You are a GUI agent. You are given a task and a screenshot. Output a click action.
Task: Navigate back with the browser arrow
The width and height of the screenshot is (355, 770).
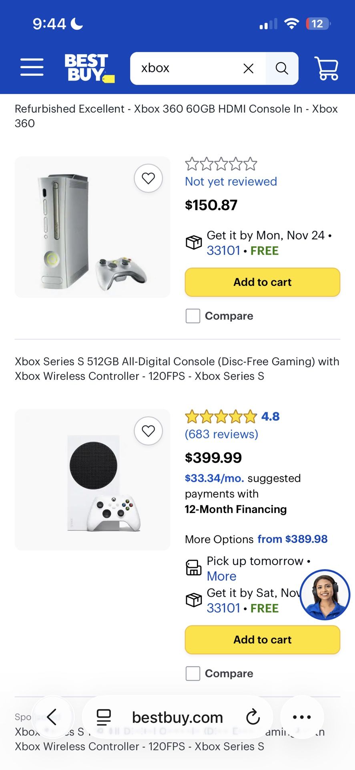click(x=52, y=717)
